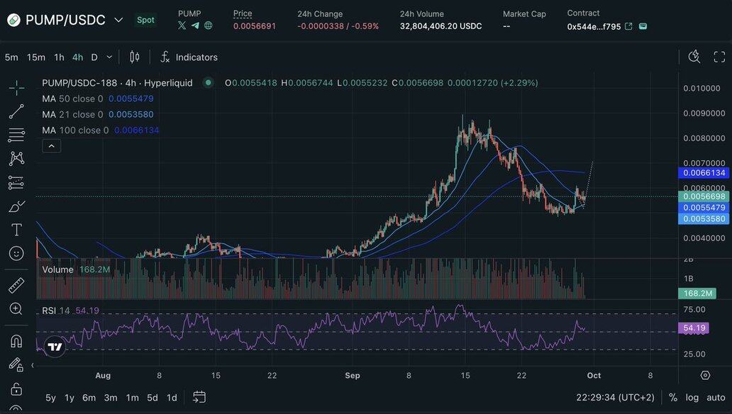Set chart range to 1y
The width and height of the screenshot is (732, 414).
(x=70, y=397)
